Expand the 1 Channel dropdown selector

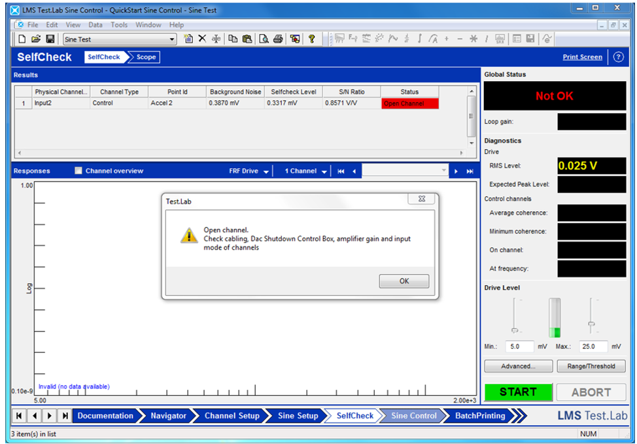[323, 171]
